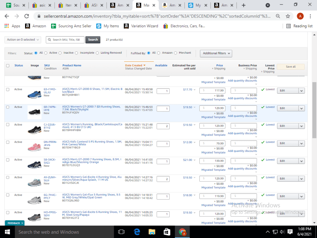Open the browser zoom magnifier icon
The image size is (317, 238).
pyautogui.click(x=278, y=16)
